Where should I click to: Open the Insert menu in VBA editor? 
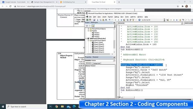pyautogui.click(x=104, y=17)
